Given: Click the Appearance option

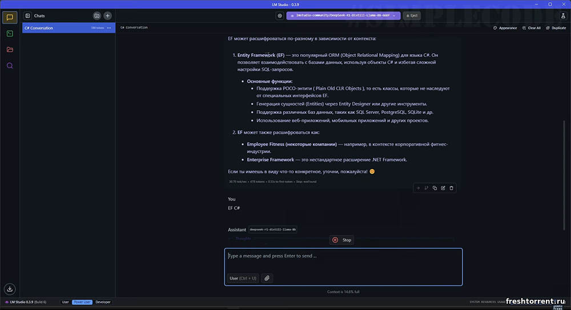Looking at the screenshot, I should 505,28.
